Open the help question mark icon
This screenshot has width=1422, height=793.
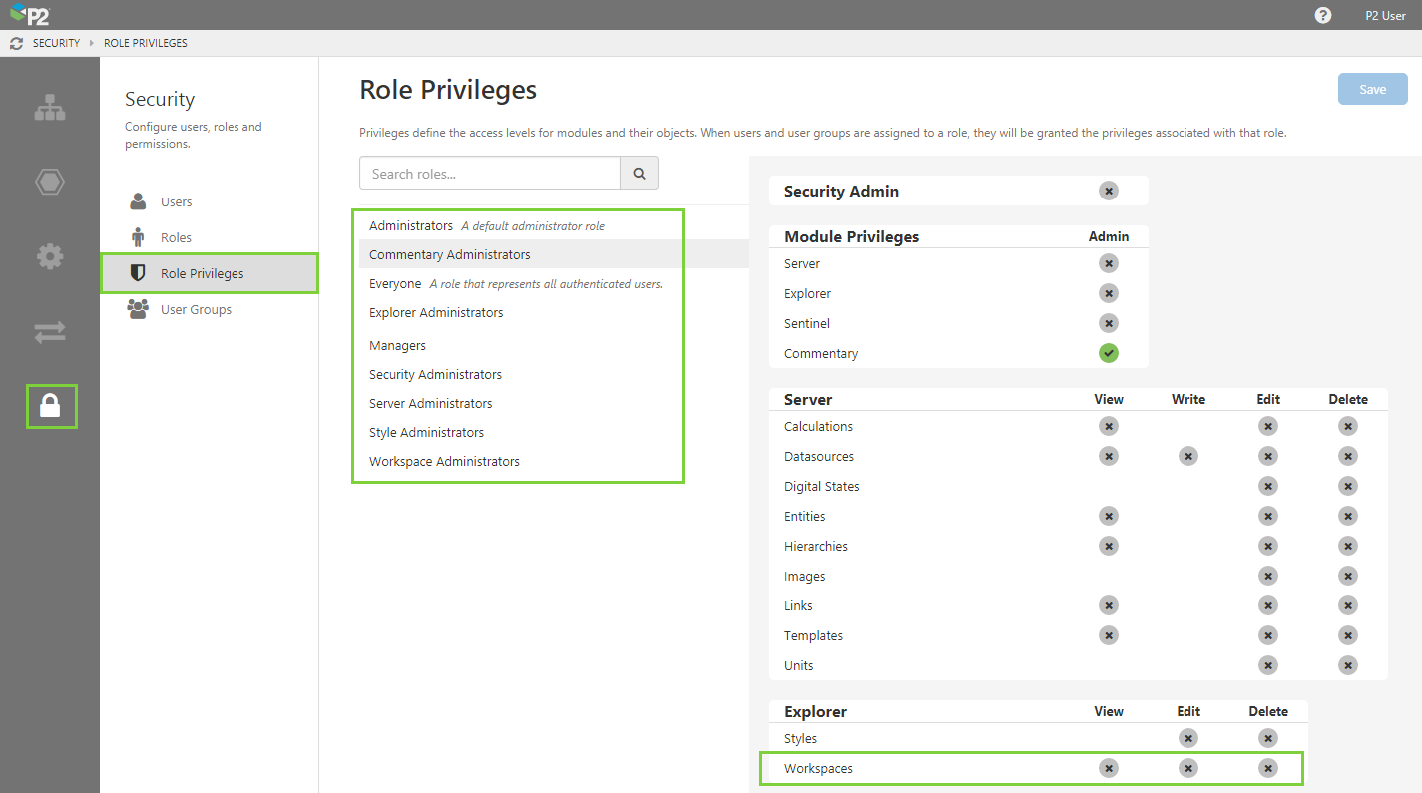pos(1323,15)
